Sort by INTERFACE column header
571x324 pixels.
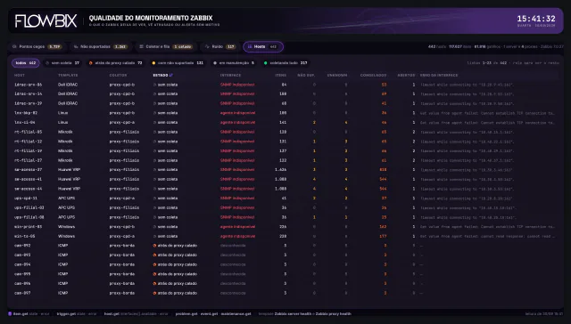pyautogui.click(x=230, y=75)
